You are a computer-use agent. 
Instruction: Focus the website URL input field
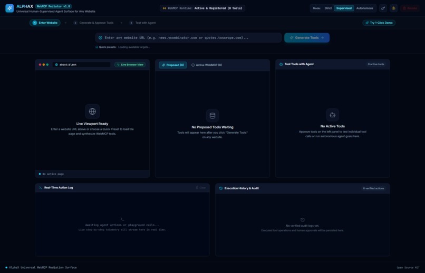(x=188, y=37)
